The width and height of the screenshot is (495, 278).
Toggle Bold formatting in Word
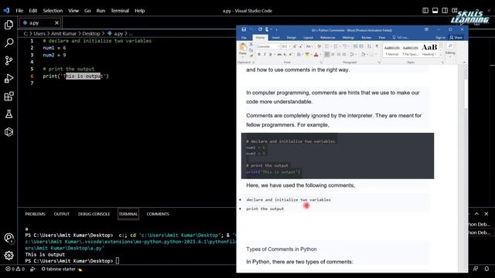point(259,55)
